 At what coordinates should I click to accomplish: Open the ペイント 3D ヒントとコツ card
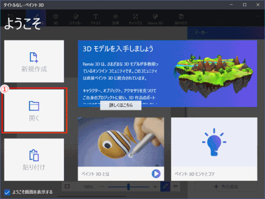[214, 149]
